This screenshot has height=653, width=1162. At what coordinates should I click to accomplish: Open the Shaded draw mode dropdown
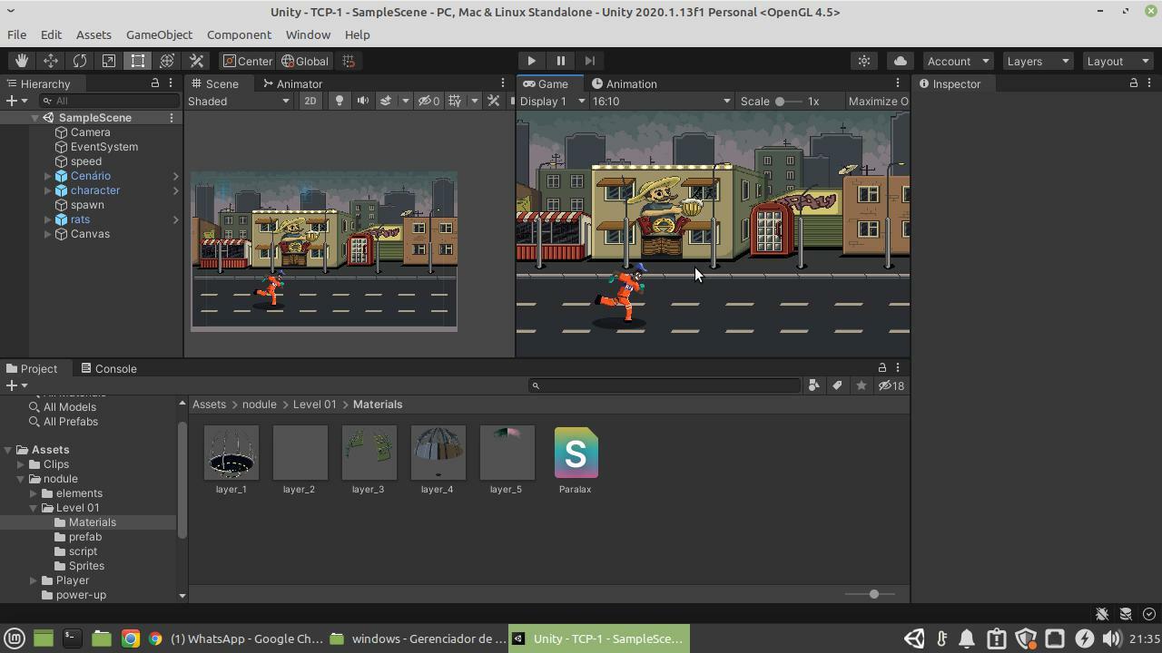239,101
